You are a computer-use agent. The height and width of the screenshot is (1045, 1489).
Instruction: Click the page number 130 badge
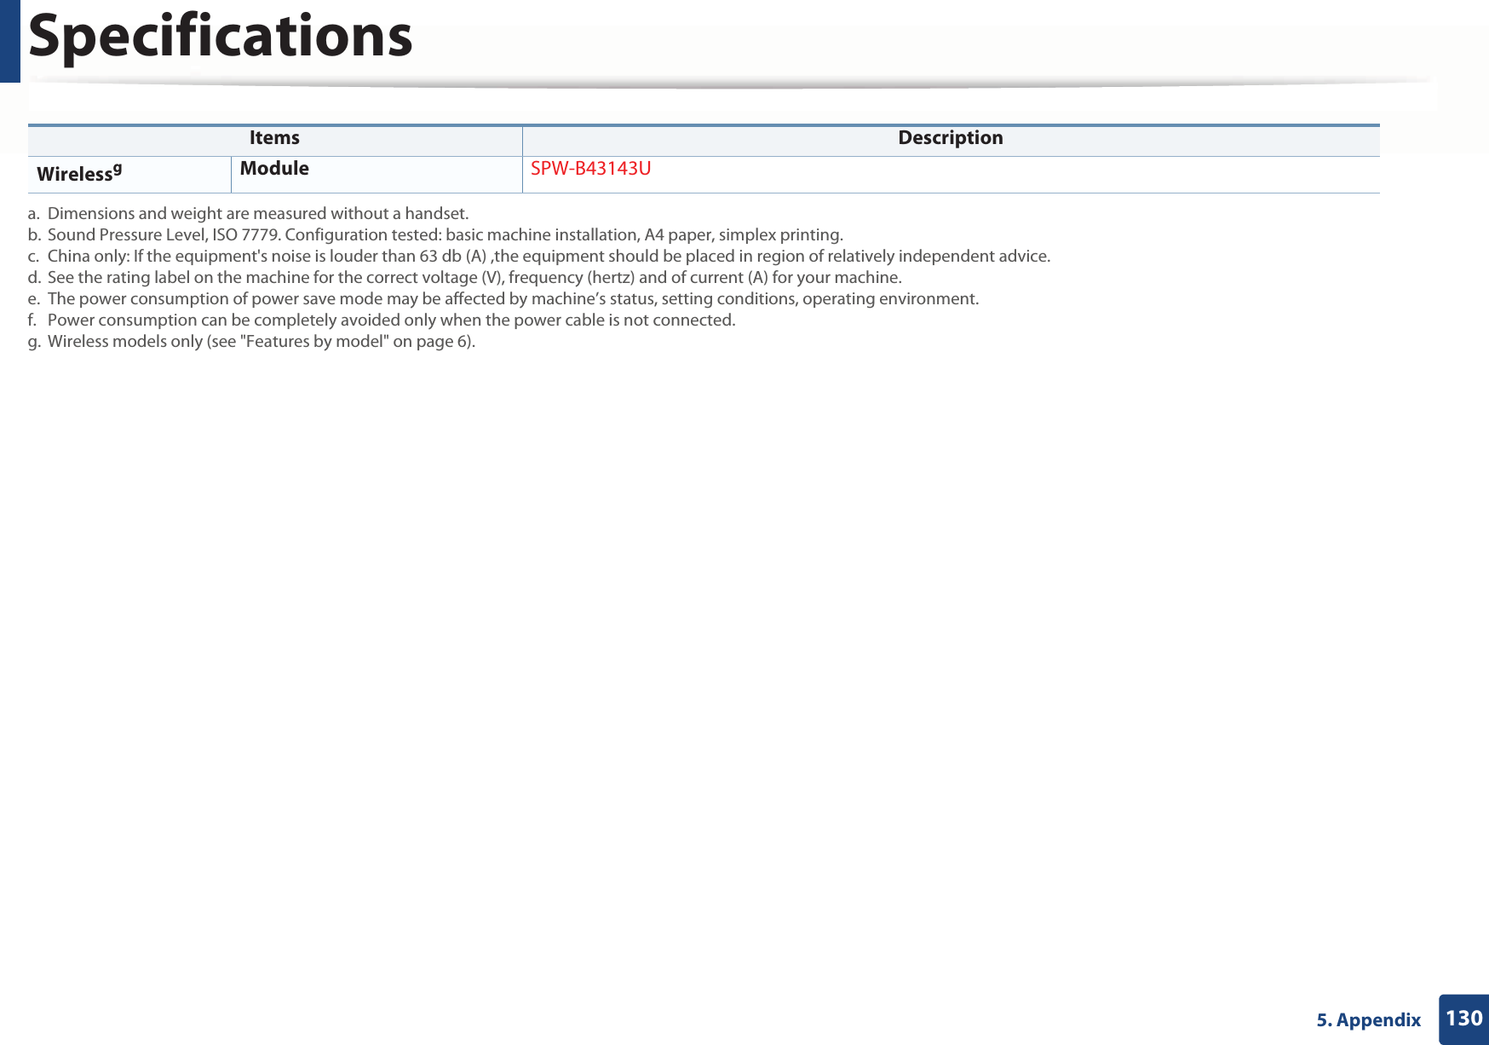(x=1463, y=1019)
